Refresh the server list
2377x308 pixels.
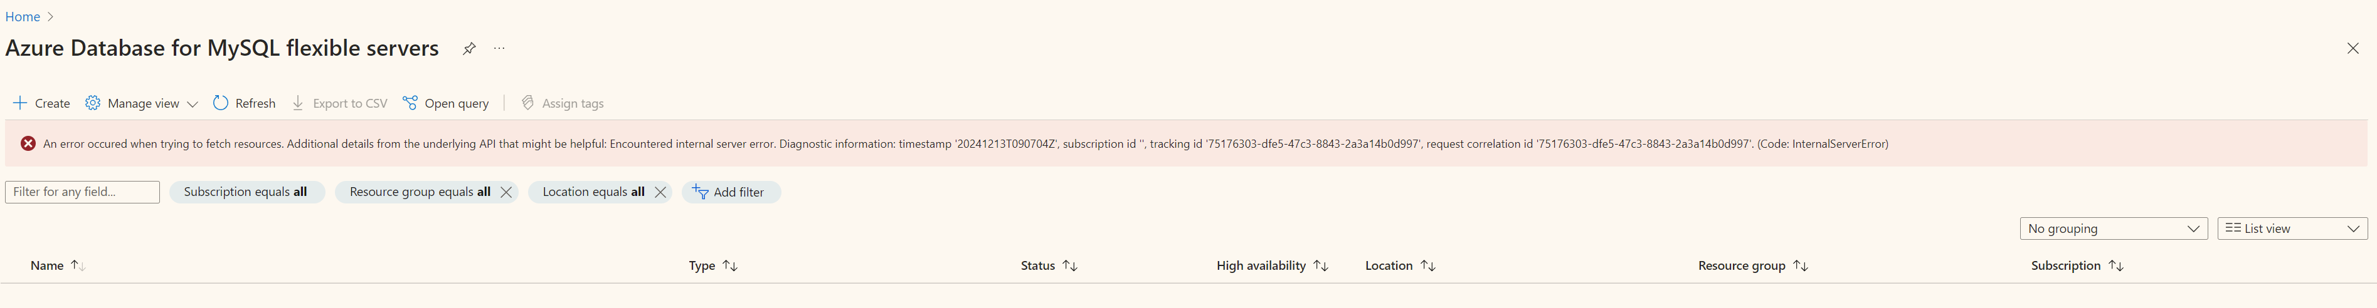(x=245, y=103)
